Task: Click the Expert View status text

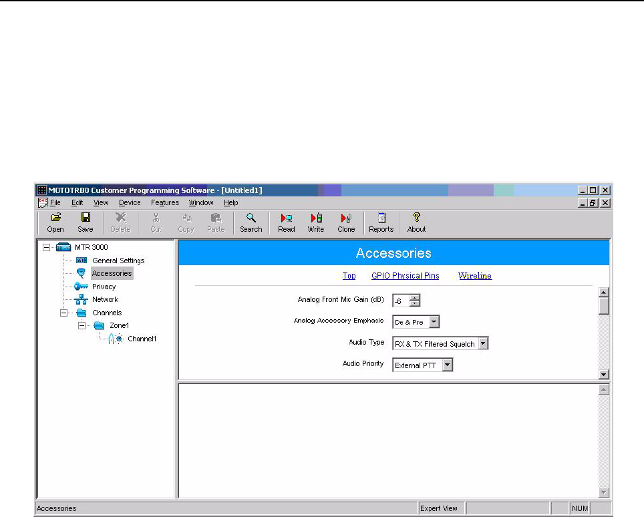Action: click(439, 508)
